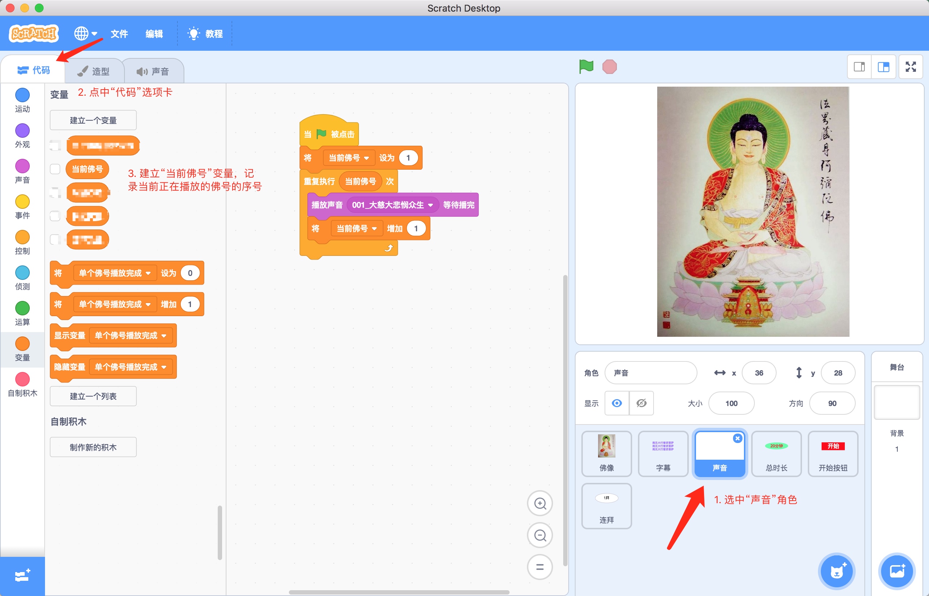Click the x position field 36
Screen dimensions: 929x596
[759, 373]
